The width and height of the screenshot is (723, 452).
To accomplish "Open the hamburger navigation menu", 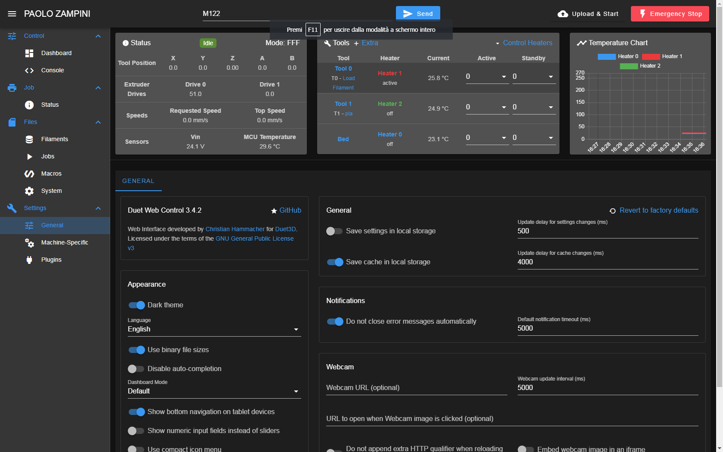I will 12,14.
